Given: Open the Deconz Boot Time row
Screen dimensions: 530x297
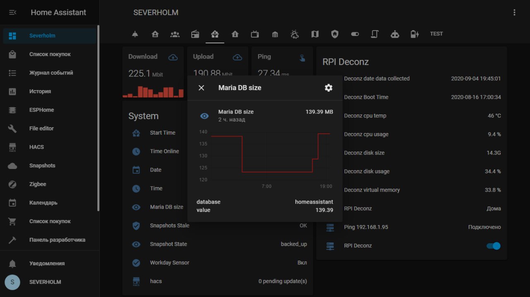Looking at the screenshot, I should pyautogui.click(x=422, y=97).
